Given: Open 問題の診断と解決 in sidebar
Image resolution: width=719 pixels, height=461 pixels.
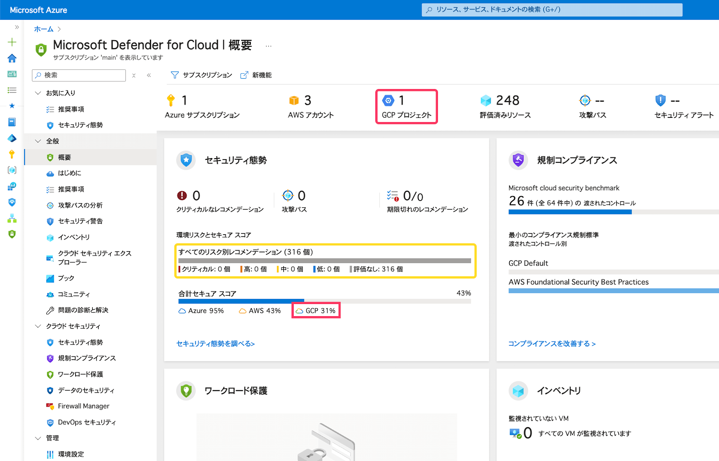Looking at the screenshot, I should coord(83,310).
